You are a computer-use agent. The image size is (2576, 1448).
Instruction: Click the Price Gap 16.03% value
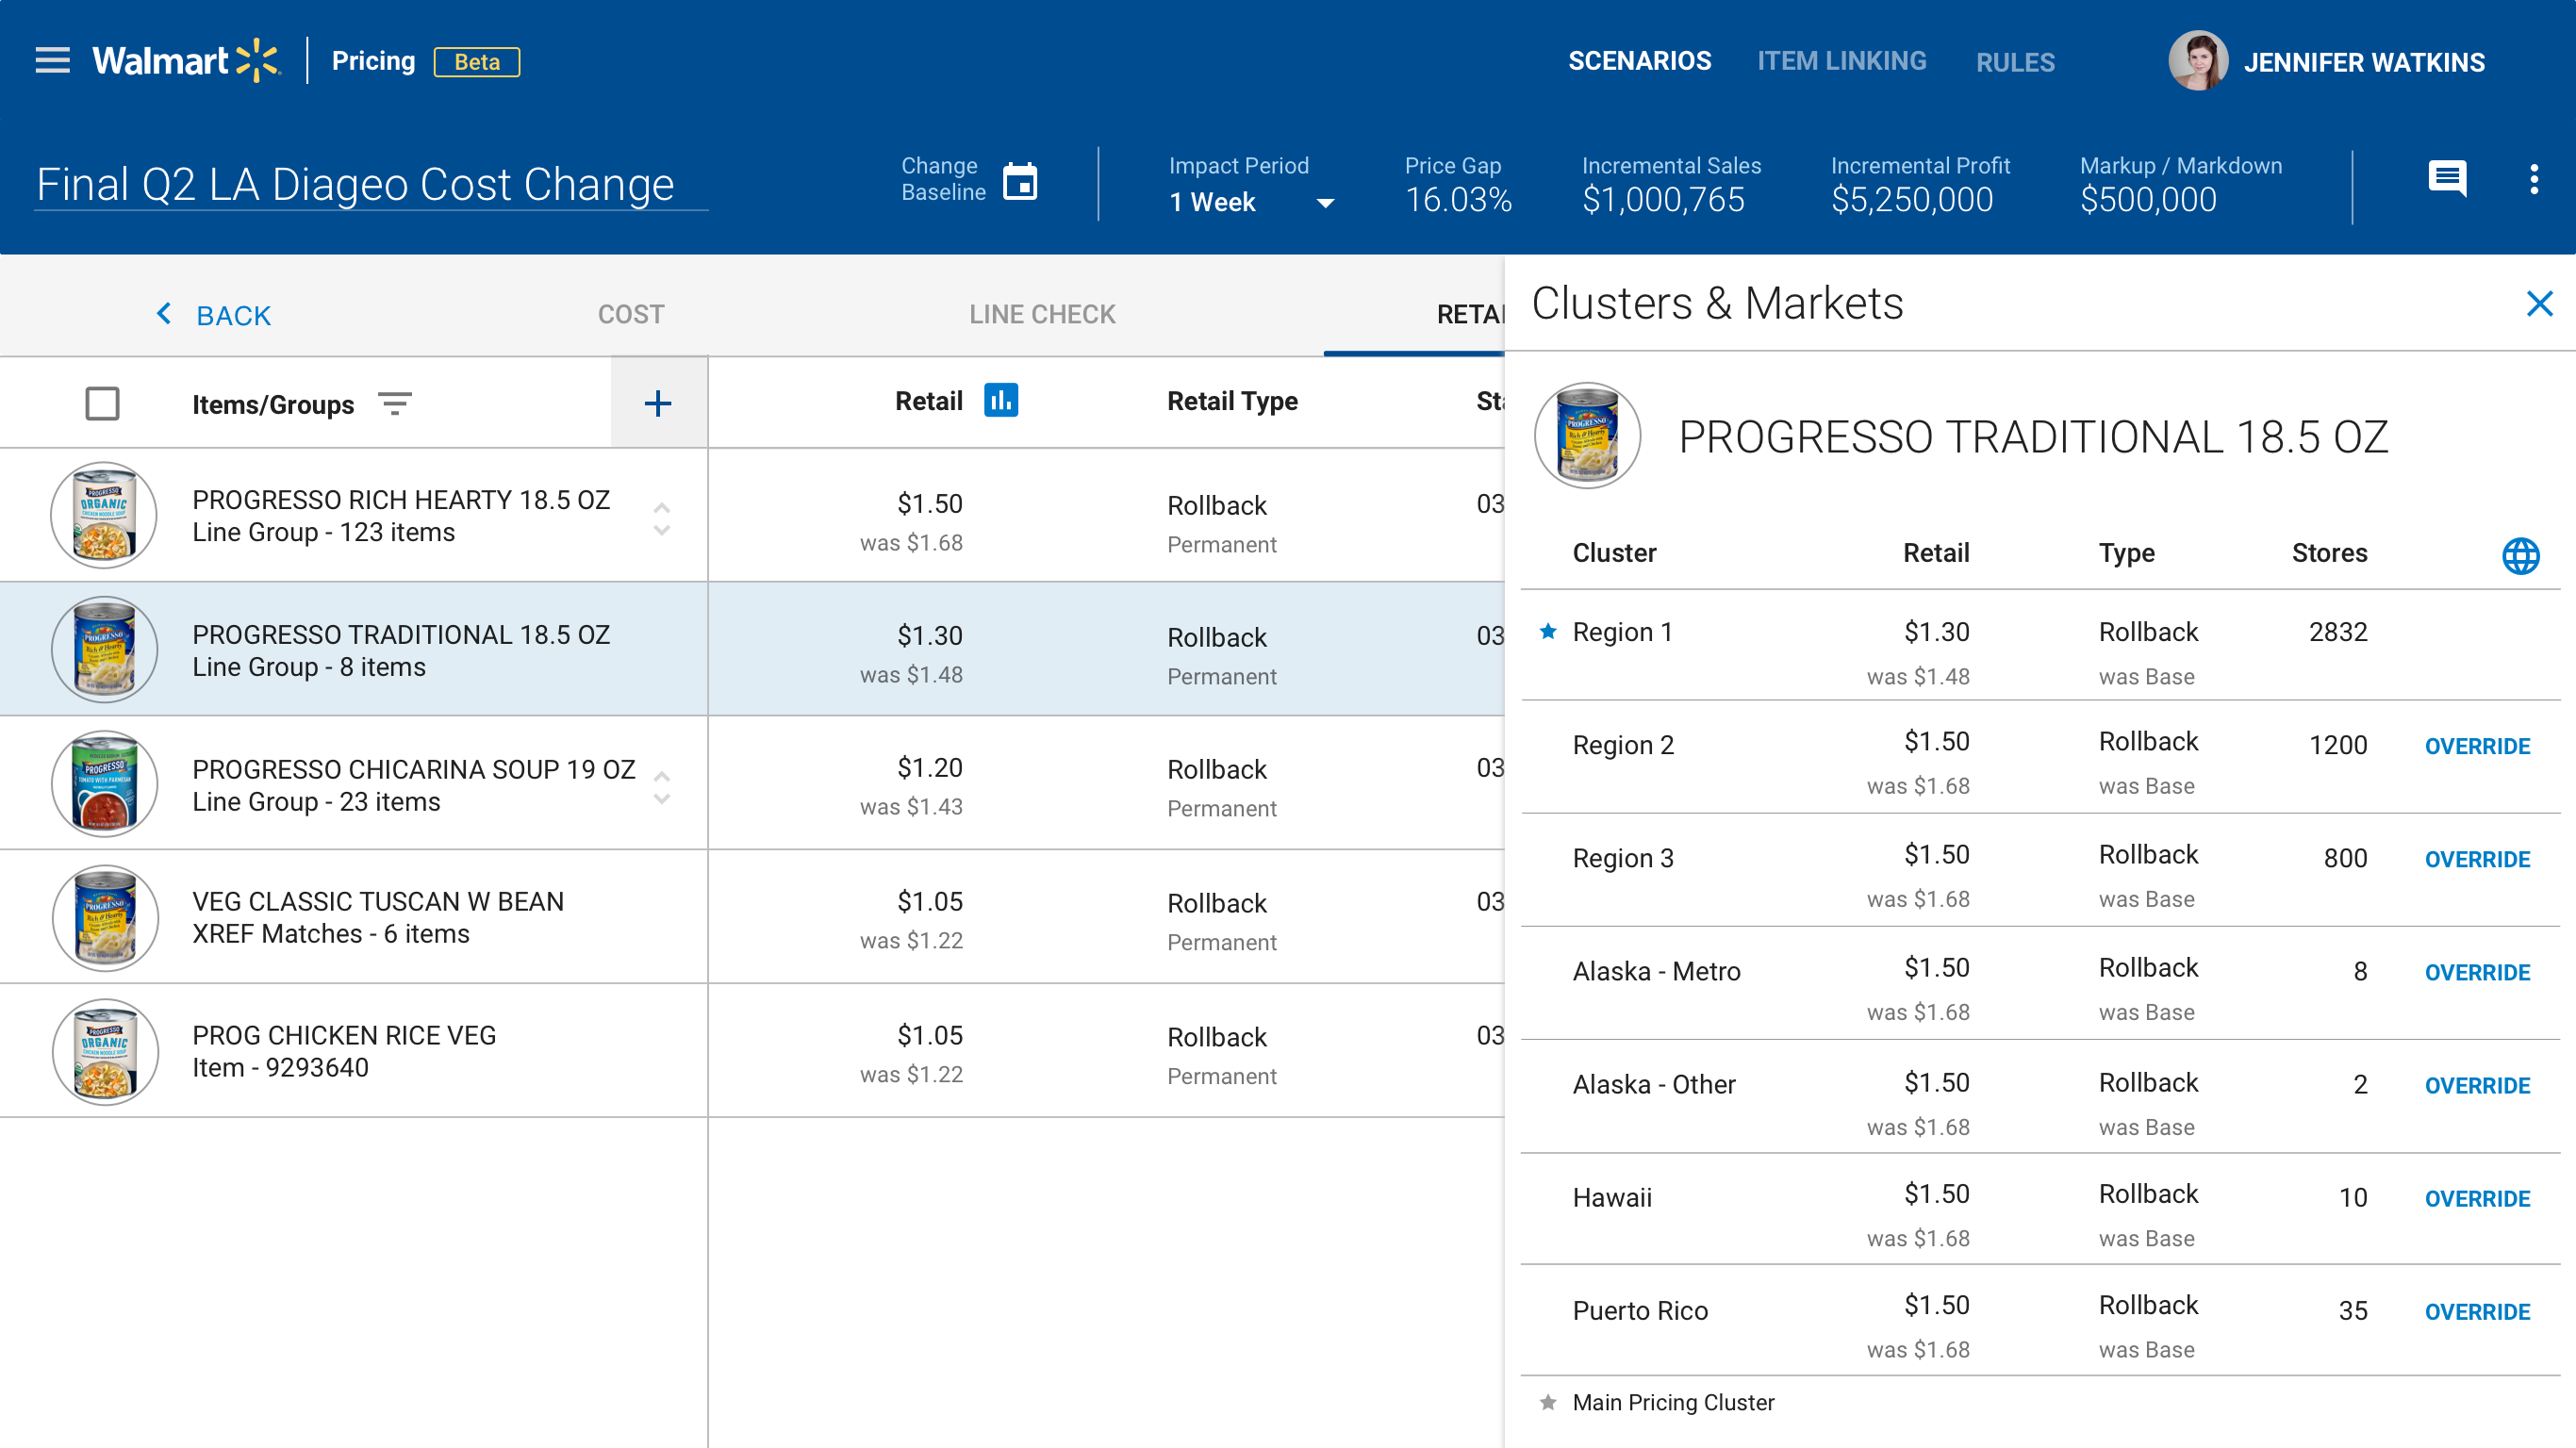point(1458,200)
